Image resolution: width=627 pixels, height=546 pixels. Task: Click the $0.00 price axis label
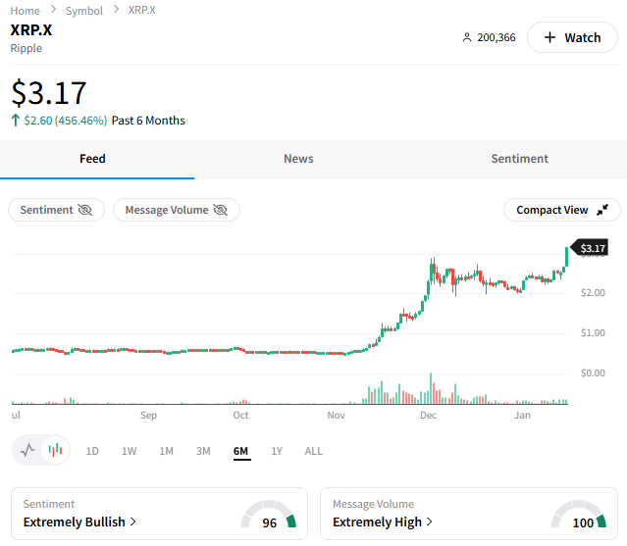coord(593,372)
